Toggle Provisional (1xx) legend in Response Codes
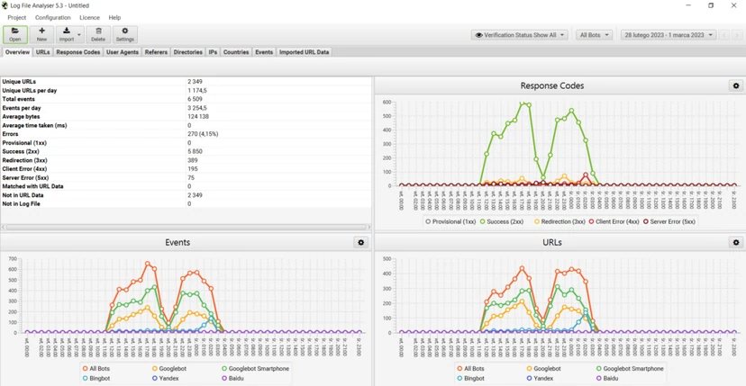746x386 pixels. tap(450, 221)
